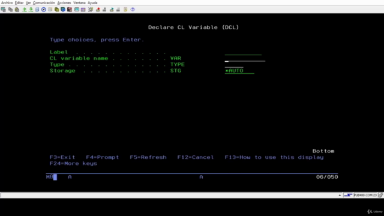
Task: Click the purple help support toolbar icon
Action: pos(133,10)
